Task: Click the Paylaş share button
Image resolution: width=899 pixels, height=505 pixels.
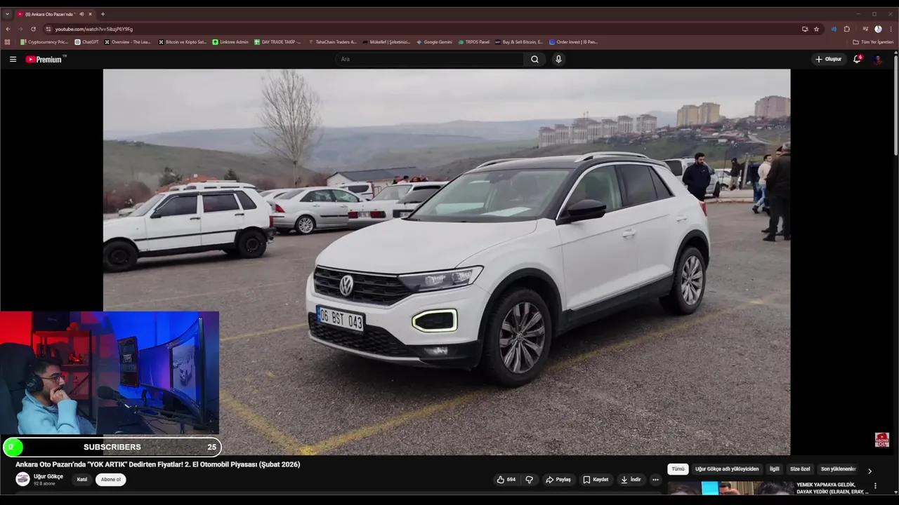Action: click(558, 480)
